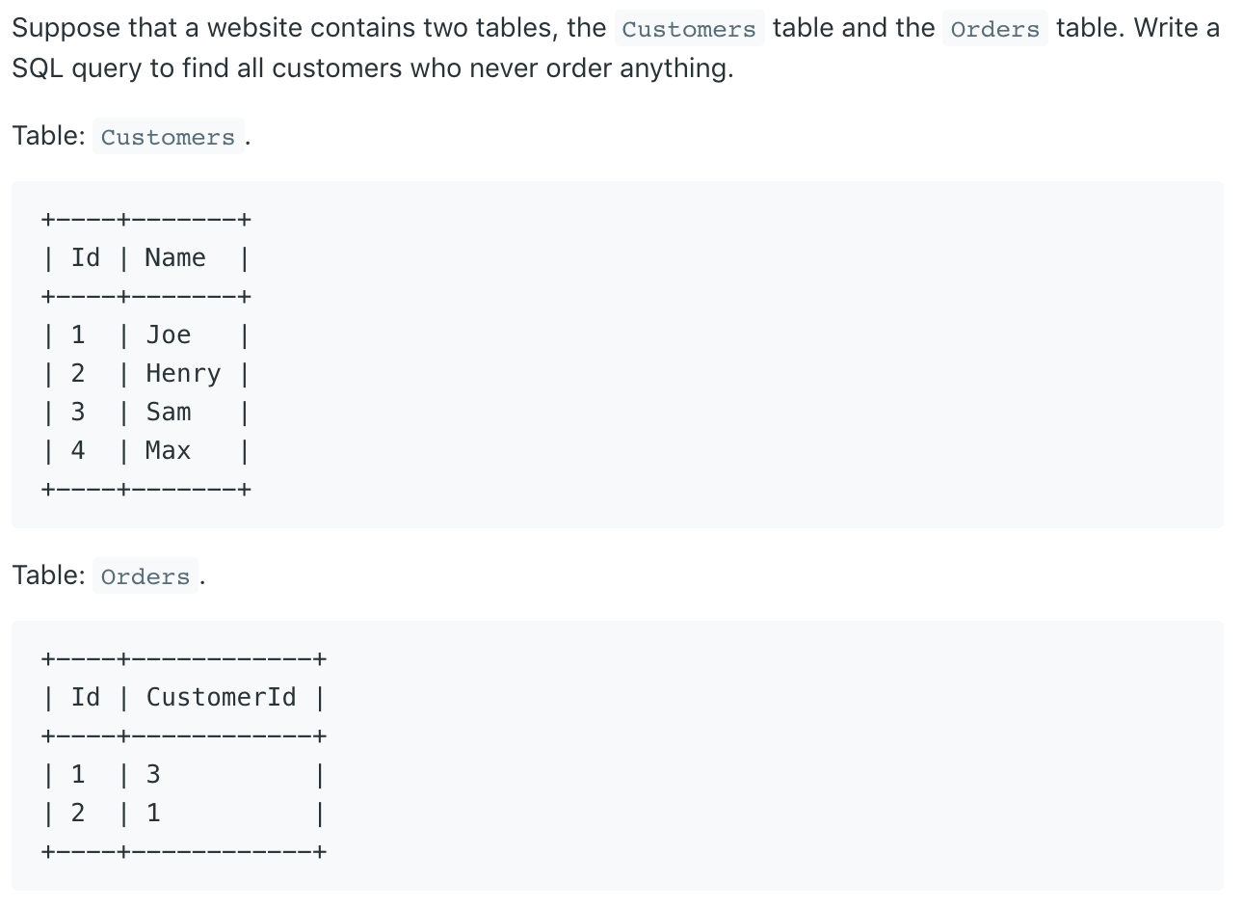
Task: Click the Orders label after second 'Table:'
Action: [145, 576]
